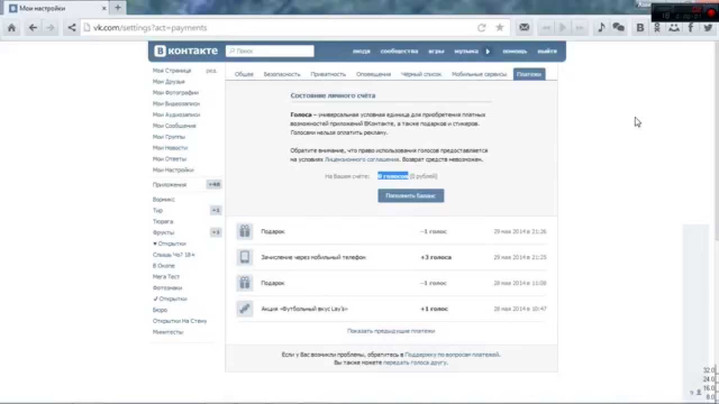Click the play button in the browser toolbar
Viewport: 719px width, 404px height.
coord(562,27)
